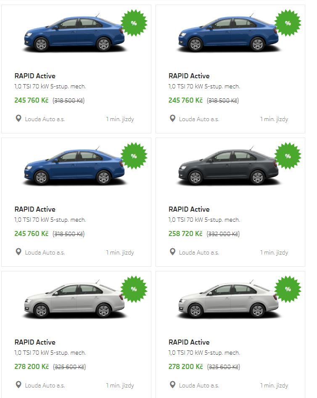Click the crossed-out 332 000 Kč original price
The height and width of the screenshot is (398, 317).
click(223, 234)
